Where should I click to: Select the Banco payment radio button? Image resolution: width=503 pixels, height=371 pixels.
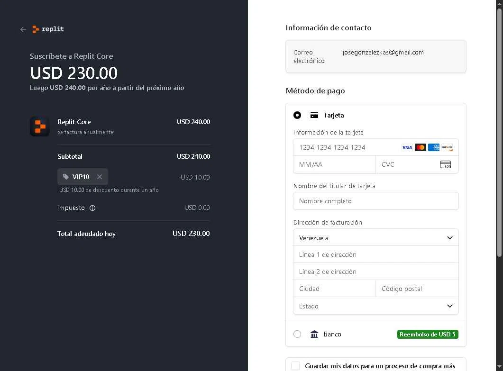297,334
